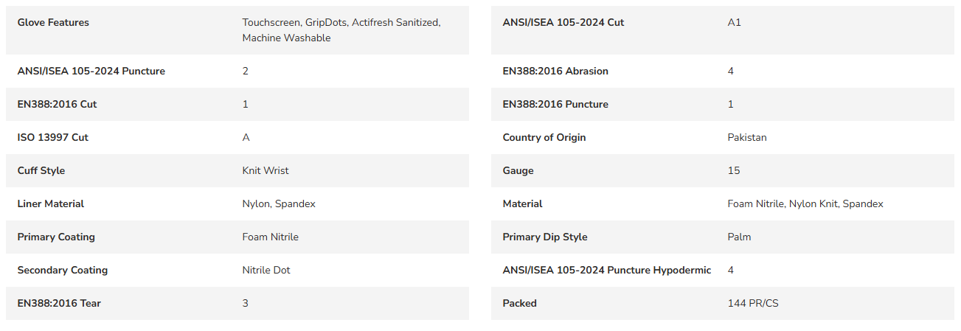Select the Pakistan value text

point(746,138)
